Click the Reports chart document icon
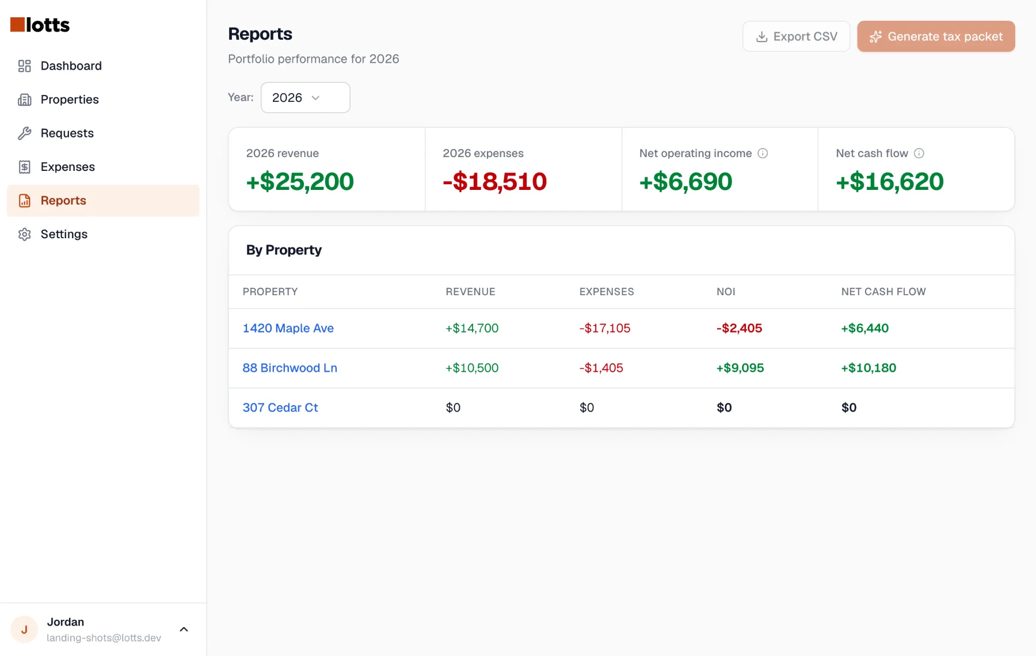Viewport: 1036px width, 656px height. [24, 201]
